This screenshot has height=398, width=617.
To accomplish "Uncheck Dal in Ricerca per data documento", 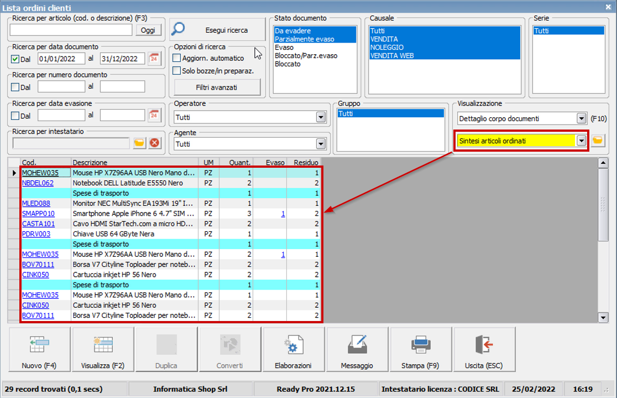I will coord(15,59).
